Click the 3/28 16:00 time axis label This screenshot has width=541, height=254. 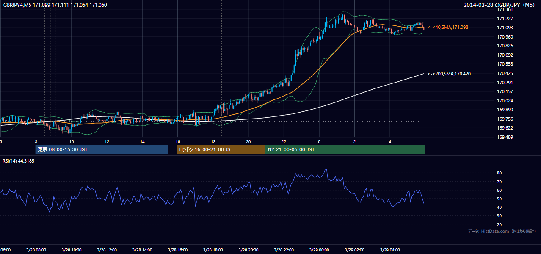(x=177, y=250)
